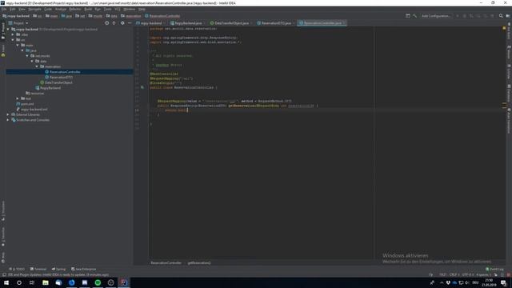The height and width of the screenshot is (288, 512).
Task: Click the collapse all icon in Project panel
Action: [x=114, y=23]
